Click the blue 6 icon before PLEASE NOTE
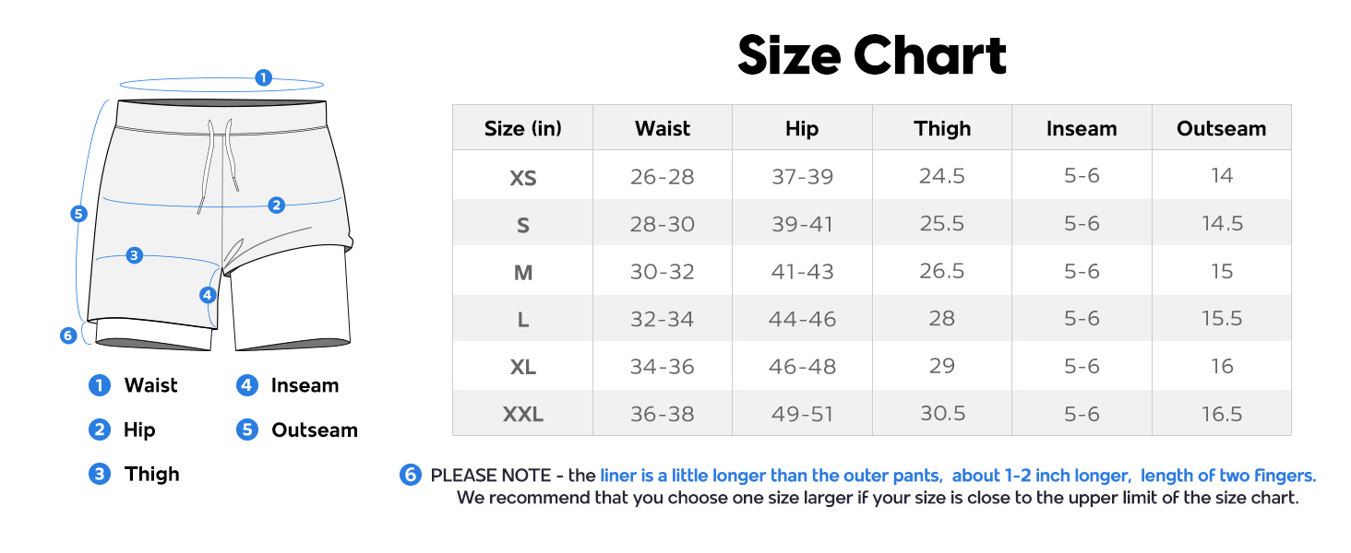Image resolution: width=1351 pixels, height=553 pixels. (x=411, y=475)
